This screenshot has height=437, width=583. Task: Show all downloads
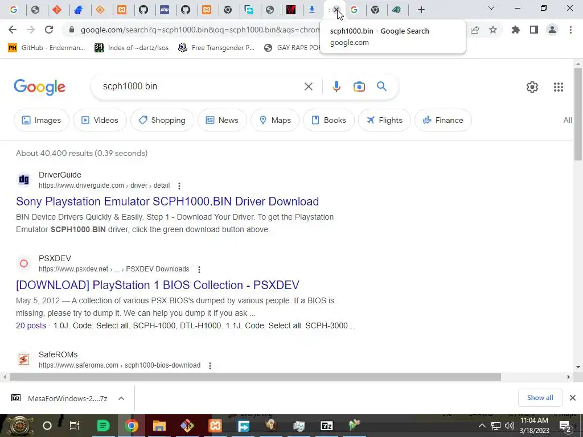[x=540, y=398]
